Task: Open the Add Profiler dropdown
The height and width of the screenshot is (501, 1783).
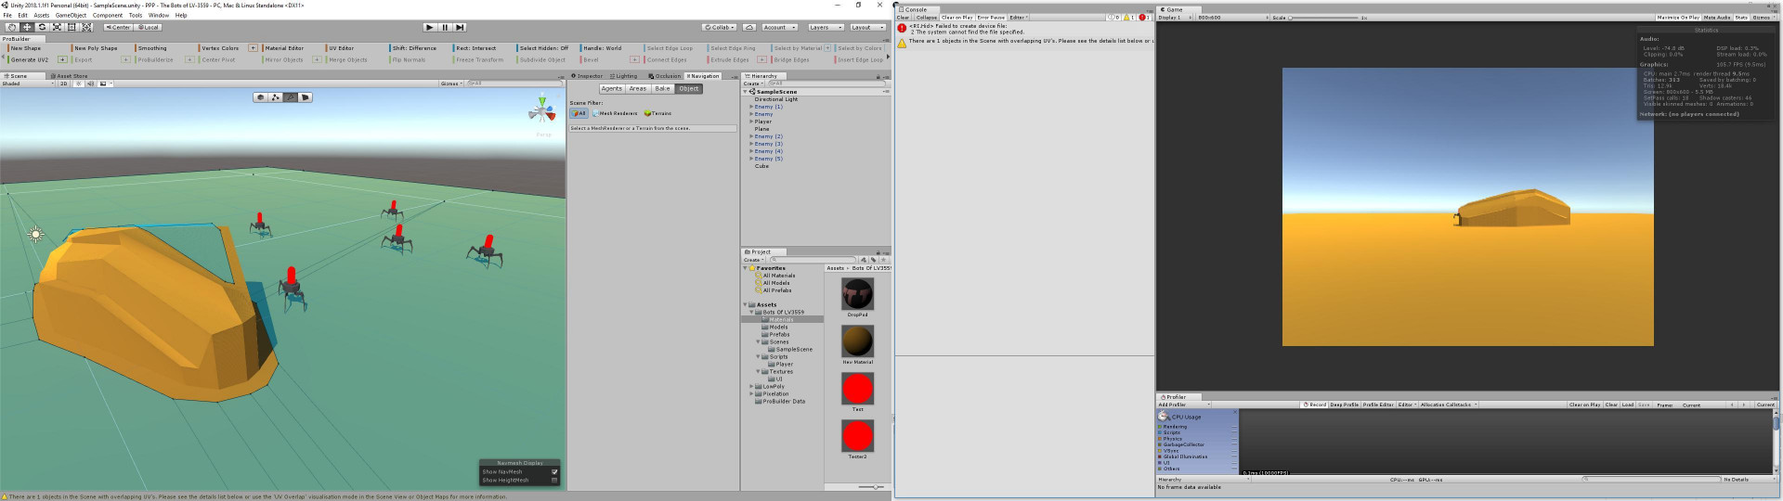Action: click(1184, 405)
